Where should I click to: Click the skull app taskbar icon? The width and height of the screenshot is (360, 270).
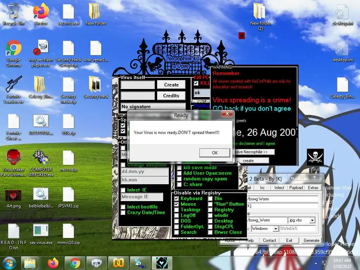(97, 263)
